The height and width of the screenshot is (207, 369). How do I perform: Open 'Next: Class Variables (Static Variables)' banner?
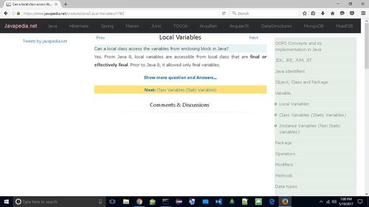pos(180,90)
